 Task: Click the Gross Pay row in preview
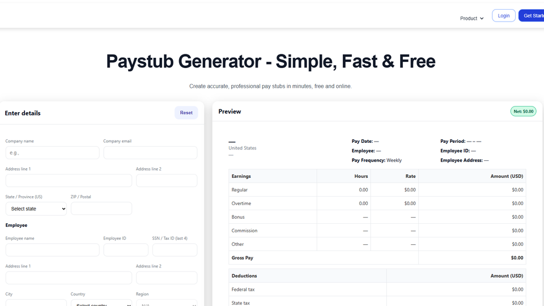(x=377, y=258)
